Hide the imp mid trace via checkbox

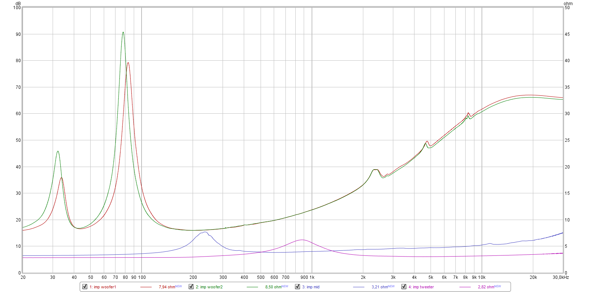click(x=298, y=287)
